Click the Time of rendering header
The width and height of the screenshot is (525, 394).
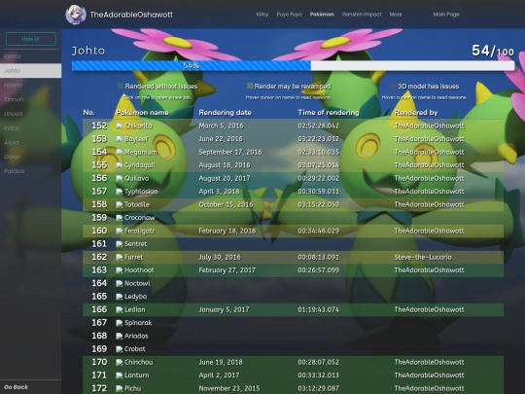(x=329, y=113)
